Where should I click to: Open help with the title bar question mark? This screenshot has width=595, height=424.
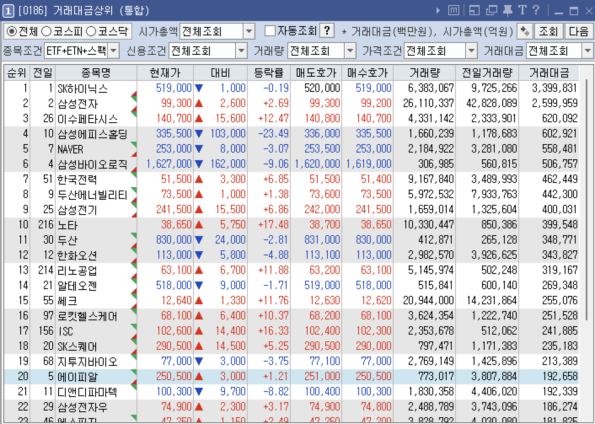click(536, 10)
